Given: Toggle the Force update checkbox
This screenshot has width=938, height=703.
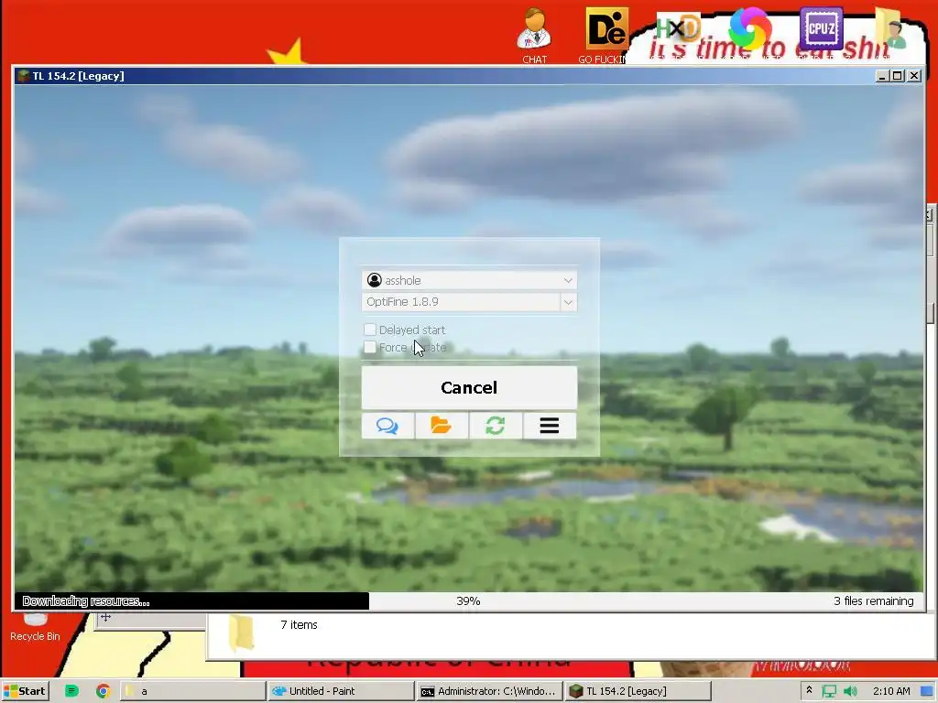Looking at the screenshot, I should coord(370,347).
